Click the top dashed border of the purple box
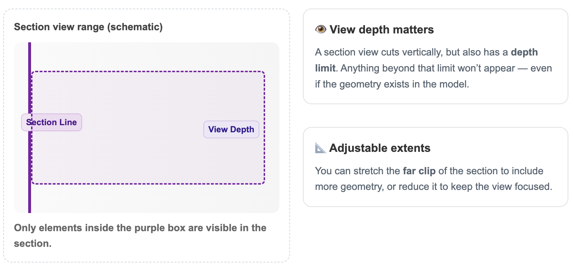 pos(148,71)
